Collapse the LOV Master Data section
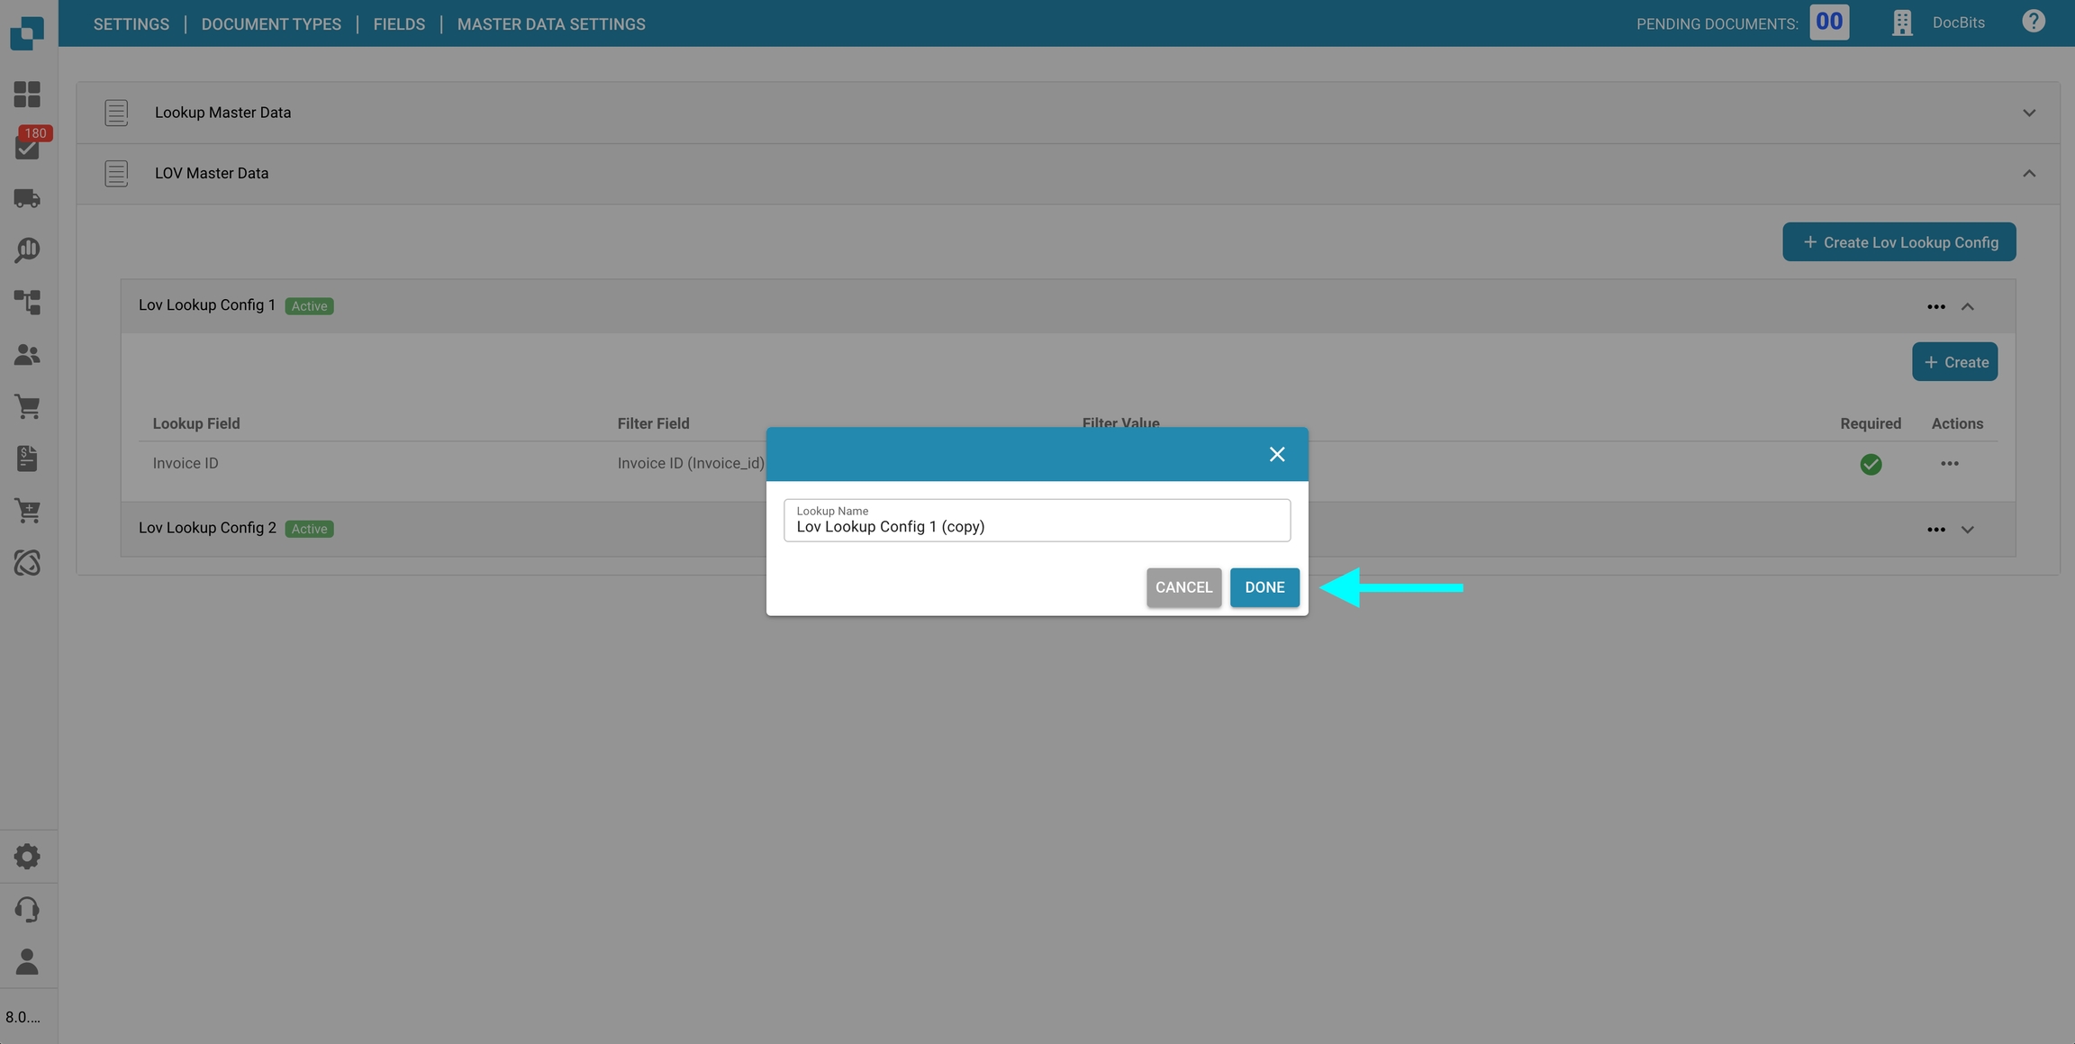This screenshot has width=2075, height=1044. [x=2028, y=173]
